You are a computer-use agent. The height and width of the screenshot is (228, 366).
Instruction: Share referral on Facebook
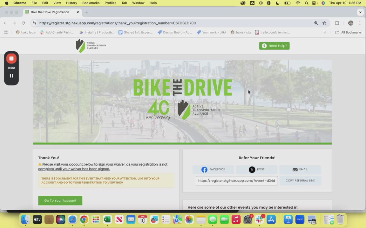pos(213,169)
